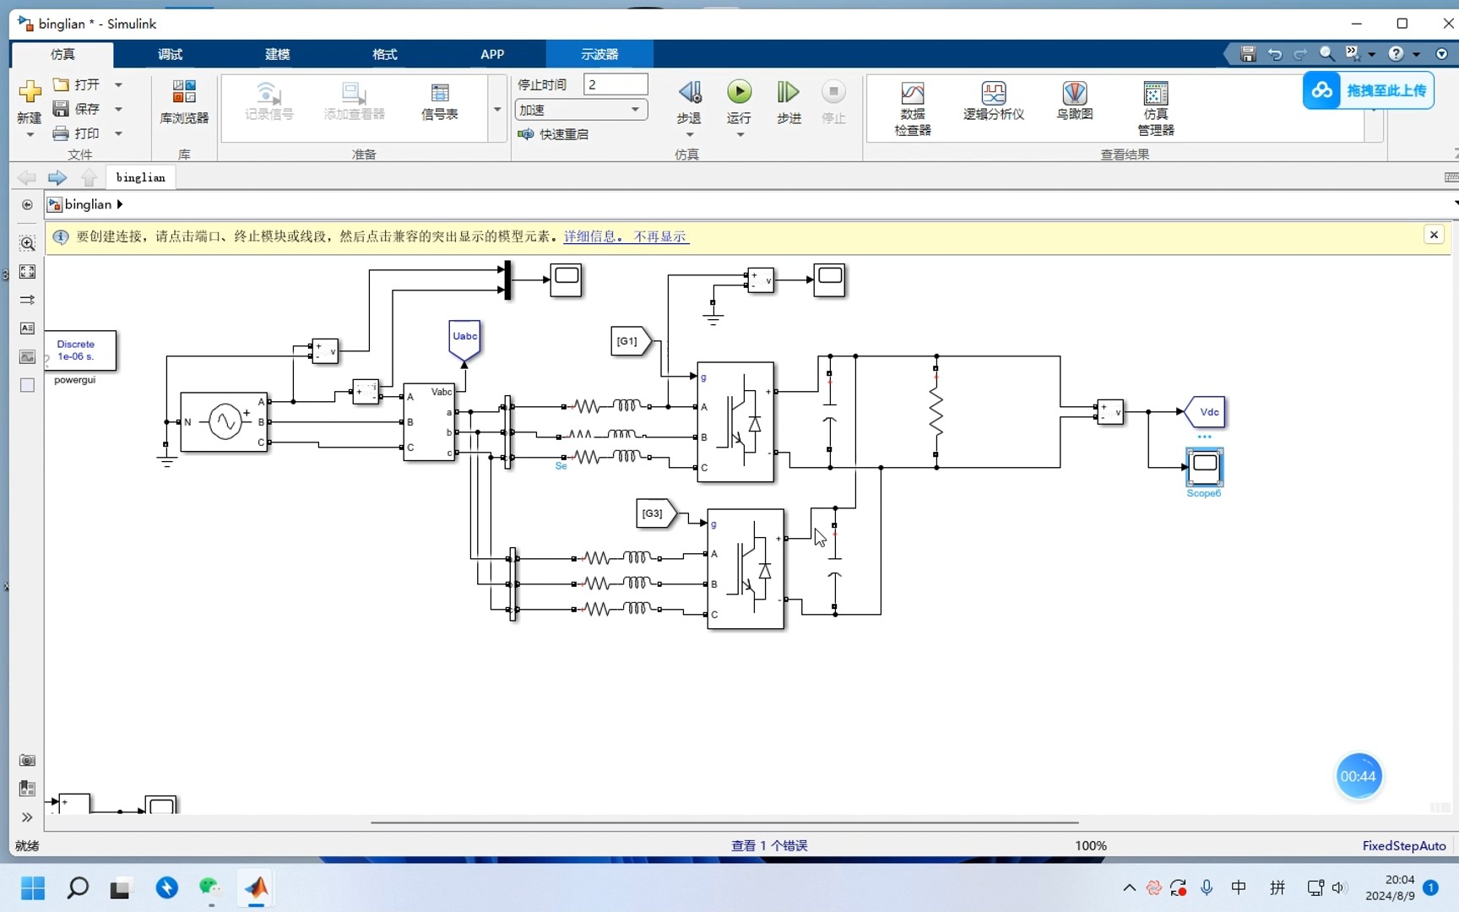The height and width of the screenshot is (912, 1459).
Task: Click the quick access undo icon
Action: pos(1275,54)
